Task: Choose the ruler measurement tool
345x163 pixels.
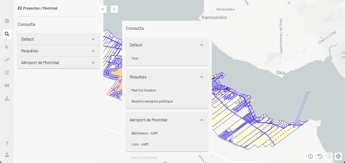Action: 7,60
